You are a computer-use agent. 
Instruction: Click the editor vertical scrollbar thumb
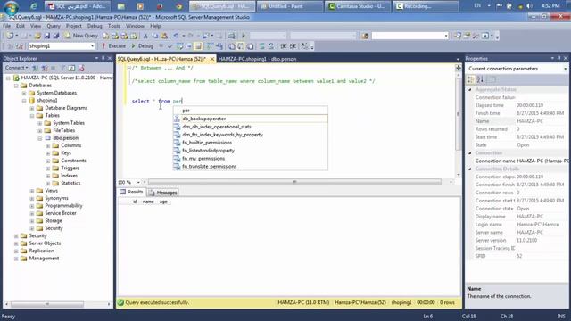pyautogui.click(x=458, y=114)
